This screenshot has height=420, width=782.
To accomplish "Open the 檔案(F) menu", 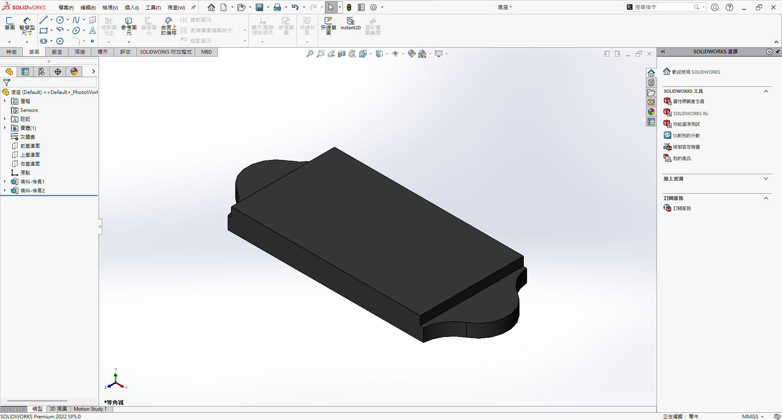I will (66, 8).
